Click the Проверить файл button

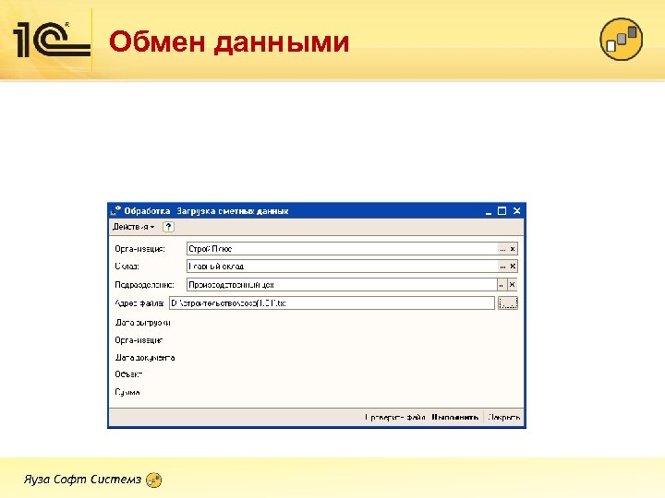click(x=395, y=418)
